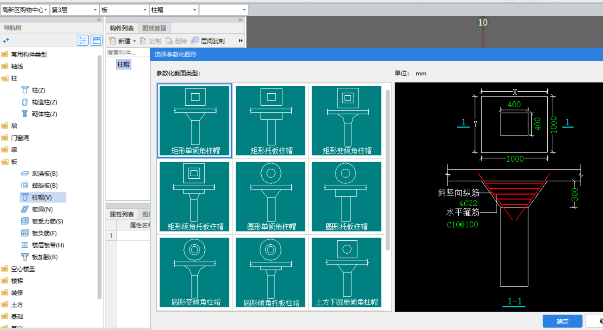This screenshot has width=603, height=330.
Task: Choose 圆形变倾角柱帽 section type
Action: pos(195,272)
